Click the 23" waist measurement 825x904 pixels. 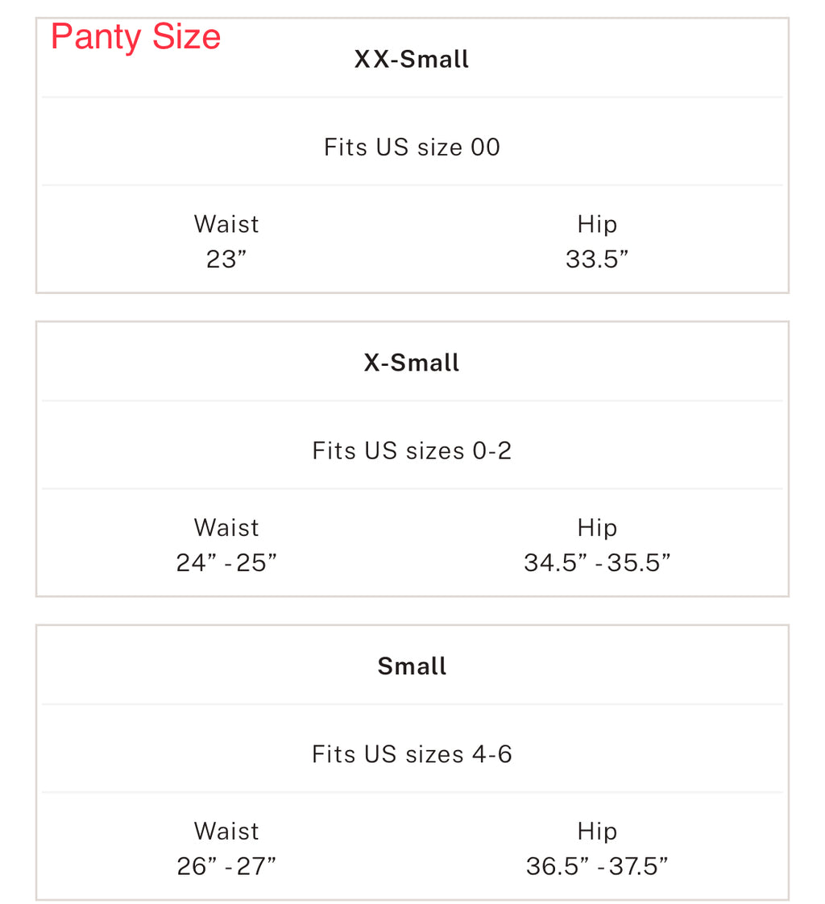[x=226, y=259]
